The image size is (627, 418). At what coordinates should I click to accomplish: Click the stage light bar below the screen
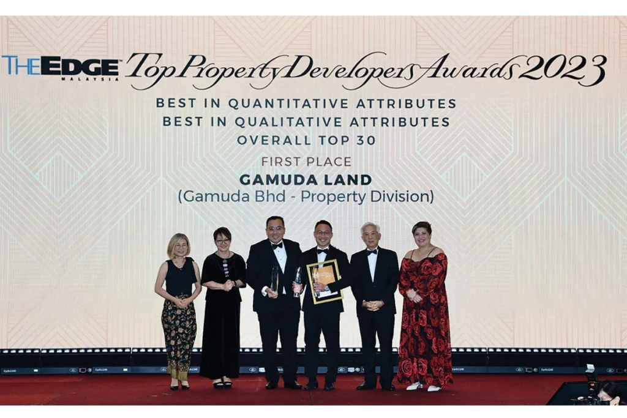tap(313, 360)
